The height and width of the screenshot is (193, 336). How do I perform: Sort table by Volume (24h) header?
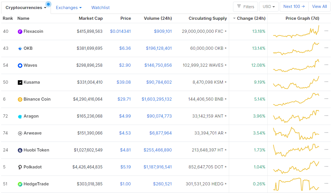[158, 18]
